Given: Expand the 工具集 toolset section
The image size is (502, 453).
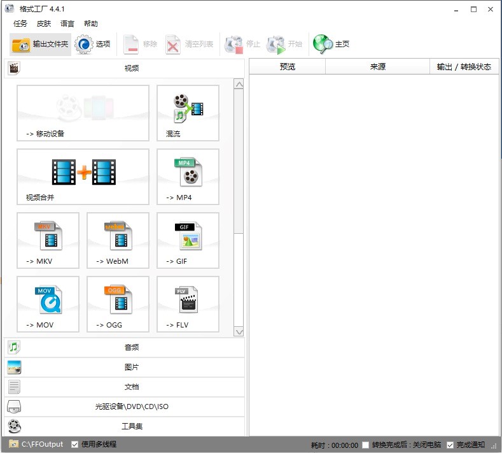Looking at the screenshot, I should tap(125, 426).
